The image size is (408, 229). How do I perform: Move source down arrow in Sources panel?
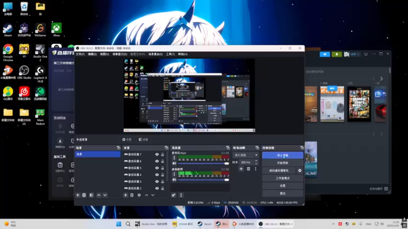[x=152, y=195]
